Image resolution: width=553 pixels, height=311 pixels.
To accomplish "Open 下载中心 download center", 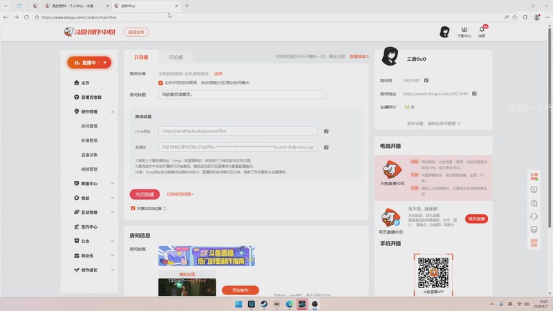I will [464, 32].
